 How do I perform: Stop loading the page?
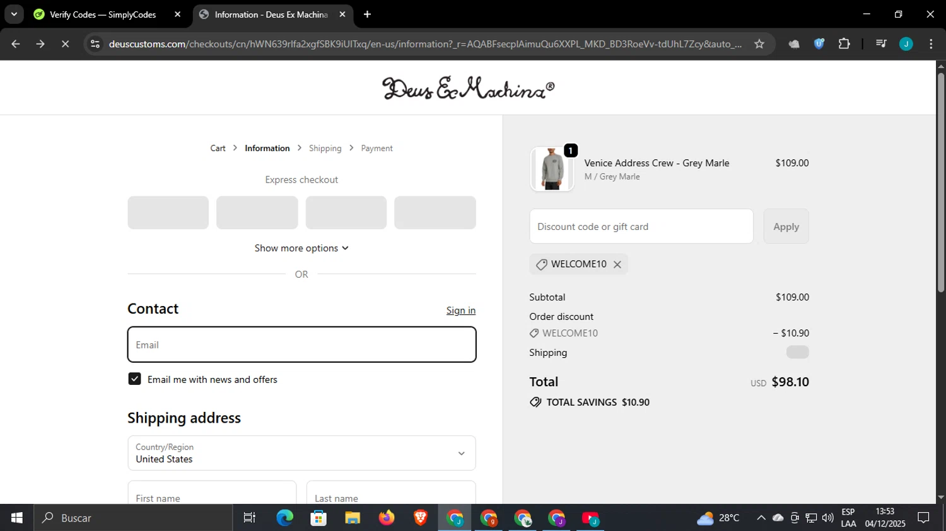(65, 44)
